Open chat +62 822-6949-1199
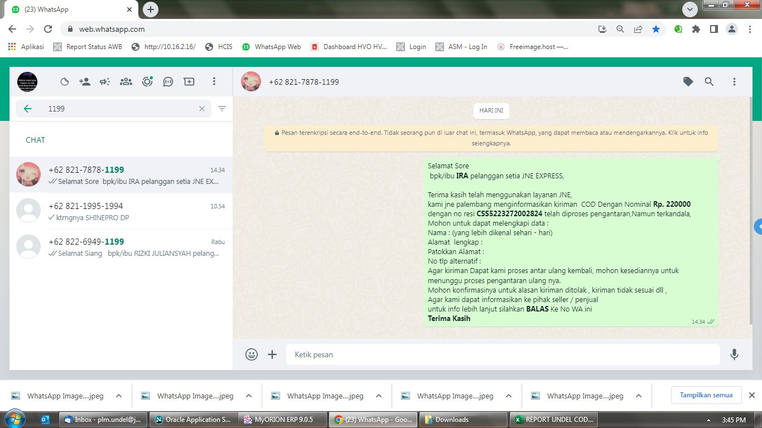This screenshot has height=428, width=762. pos(121,247)
